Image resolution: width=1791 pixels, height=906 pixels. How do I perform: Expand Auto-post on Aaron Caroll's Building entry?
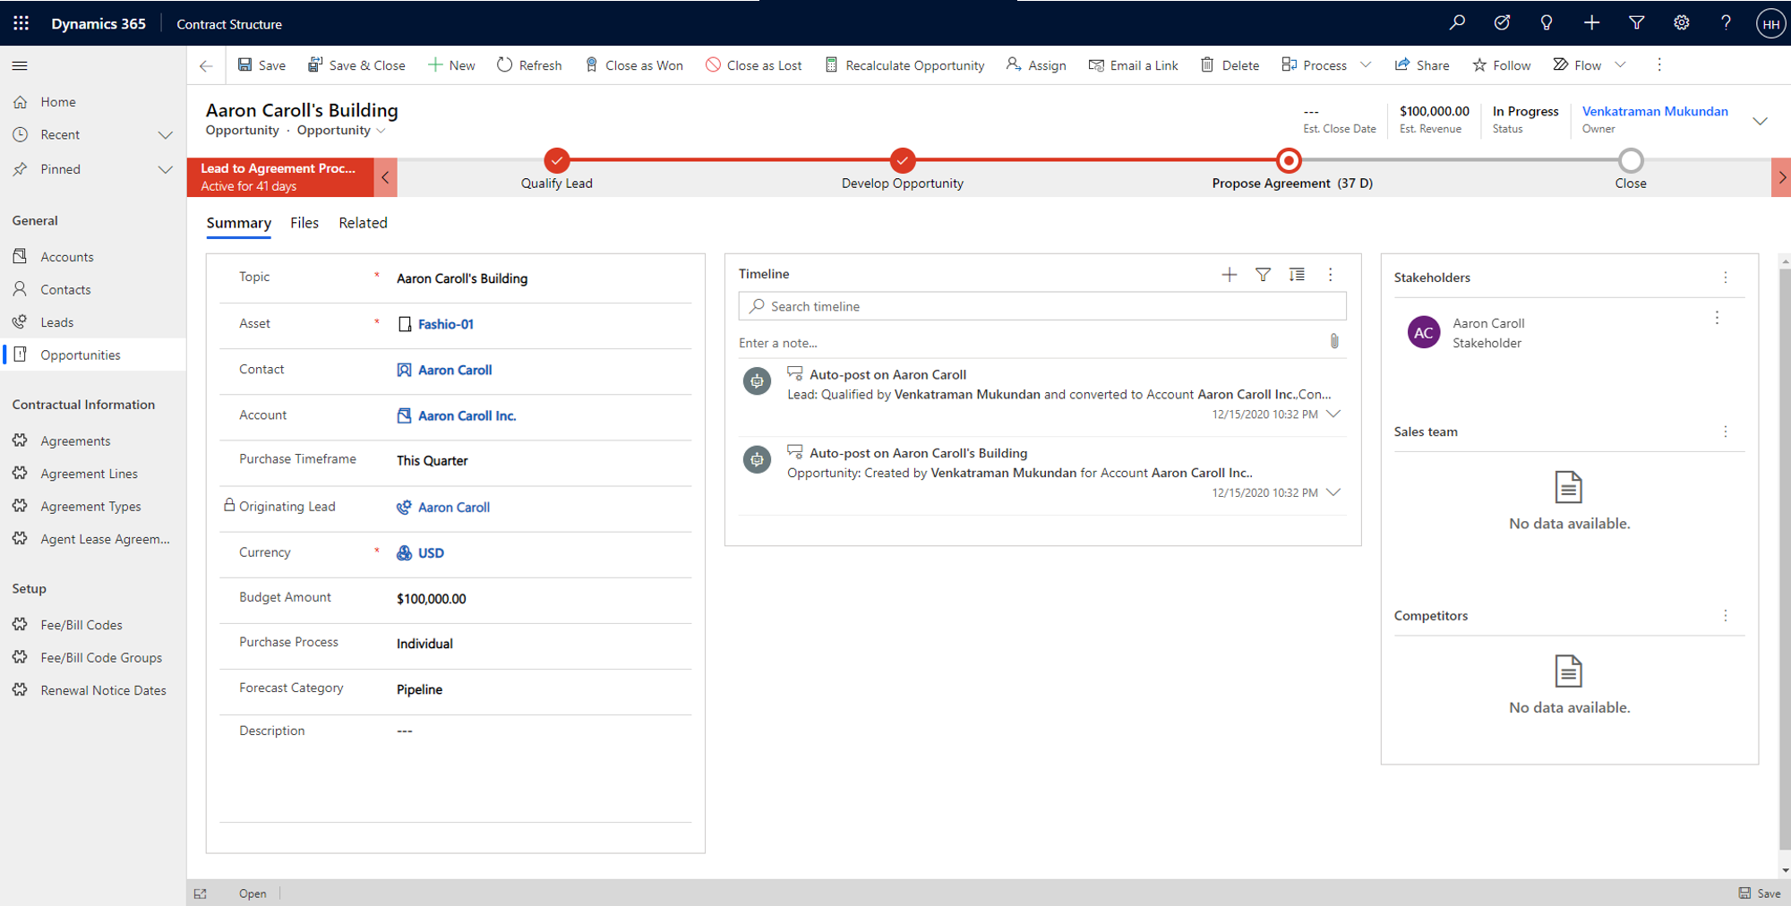(1333, 493)
